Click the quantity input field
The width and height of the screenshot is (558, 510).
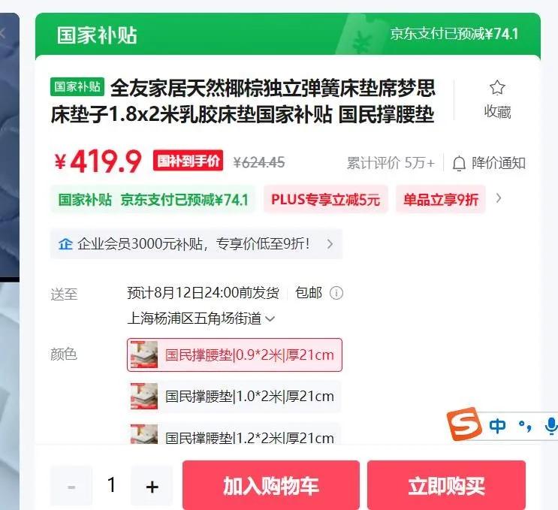tap(112, 485)
